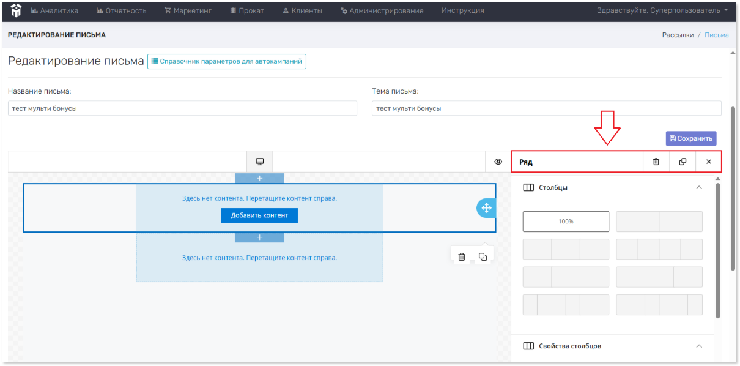Screen dimensions: 740x366
Task: Open the Суперпользователь user dropdown
Action: click(662, 10)
